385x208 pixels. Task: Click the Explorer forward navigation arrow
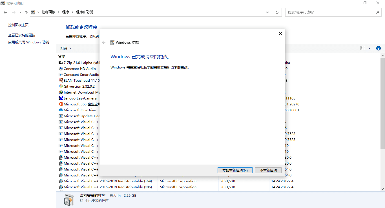click(14, 12)
